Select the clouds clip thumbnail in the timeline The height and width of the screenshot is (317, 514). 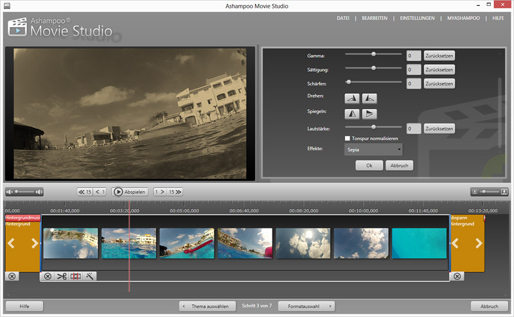[303, 243]
